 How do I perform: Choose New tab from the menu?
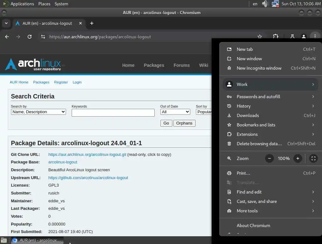click(x=271, y=49)
